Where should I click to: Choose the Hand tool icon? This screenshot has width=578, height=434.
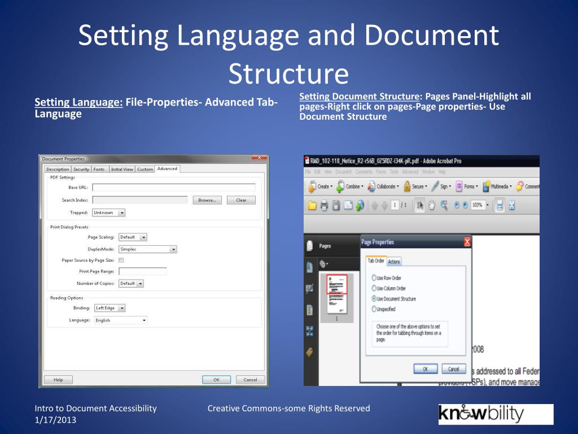tap(432, 205)
